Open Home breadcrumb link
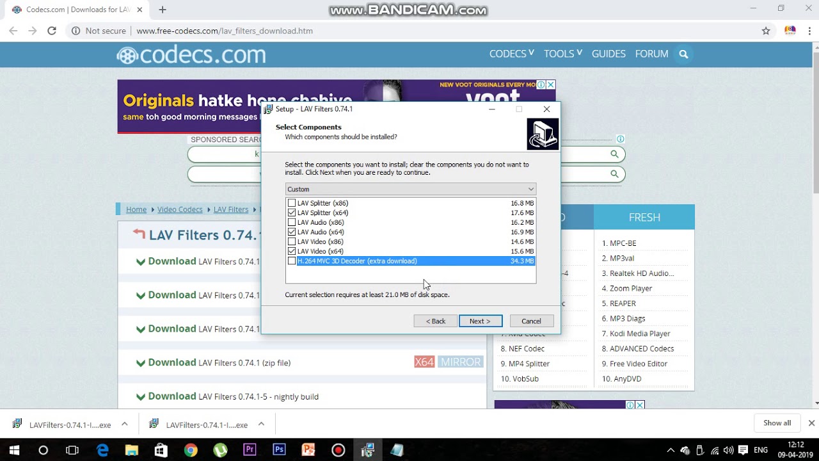The width and height of the screenshot is (819, 461). (x=136, y=209)
